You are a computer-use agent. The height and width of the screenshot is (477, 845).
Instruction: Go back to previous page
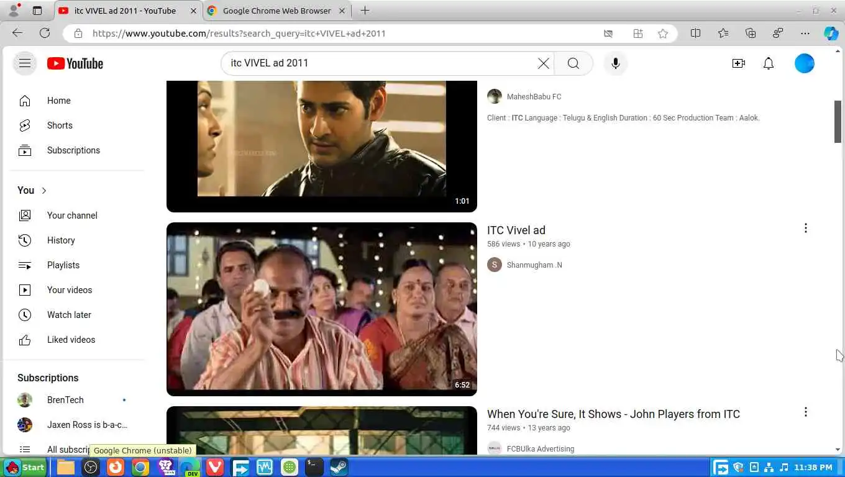point(17,34)
